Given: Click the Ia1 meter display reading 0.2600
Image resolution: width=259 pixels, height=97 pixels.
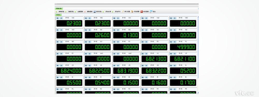Looking at the screenshot, I should 98,35.
